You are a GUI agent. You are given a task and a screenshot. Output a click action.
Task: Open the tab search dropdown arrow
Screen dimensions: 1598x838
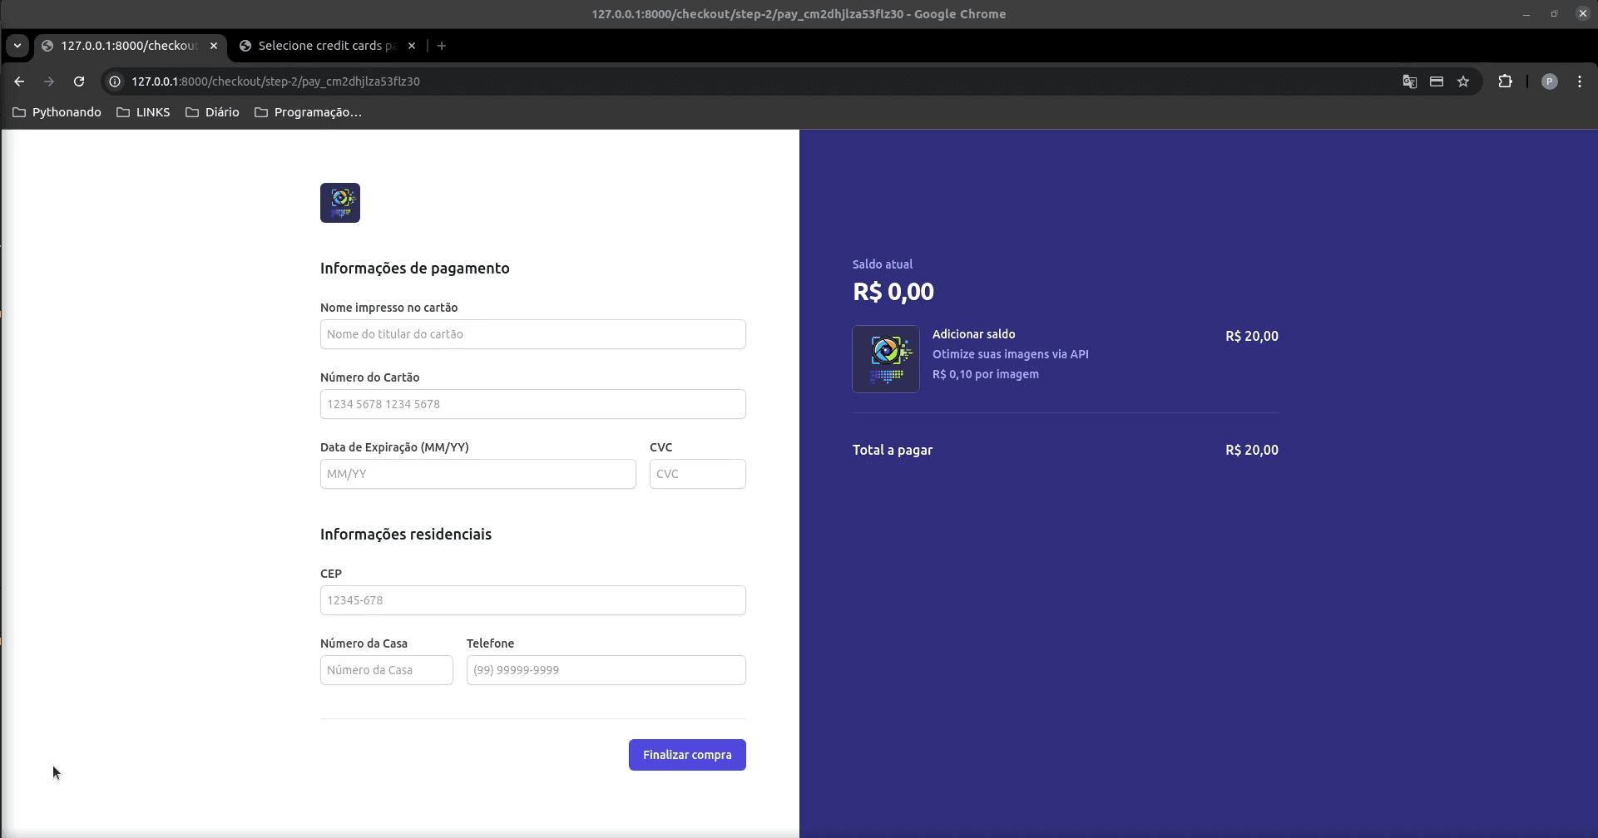pyautogui.click(x=17, y=46)
